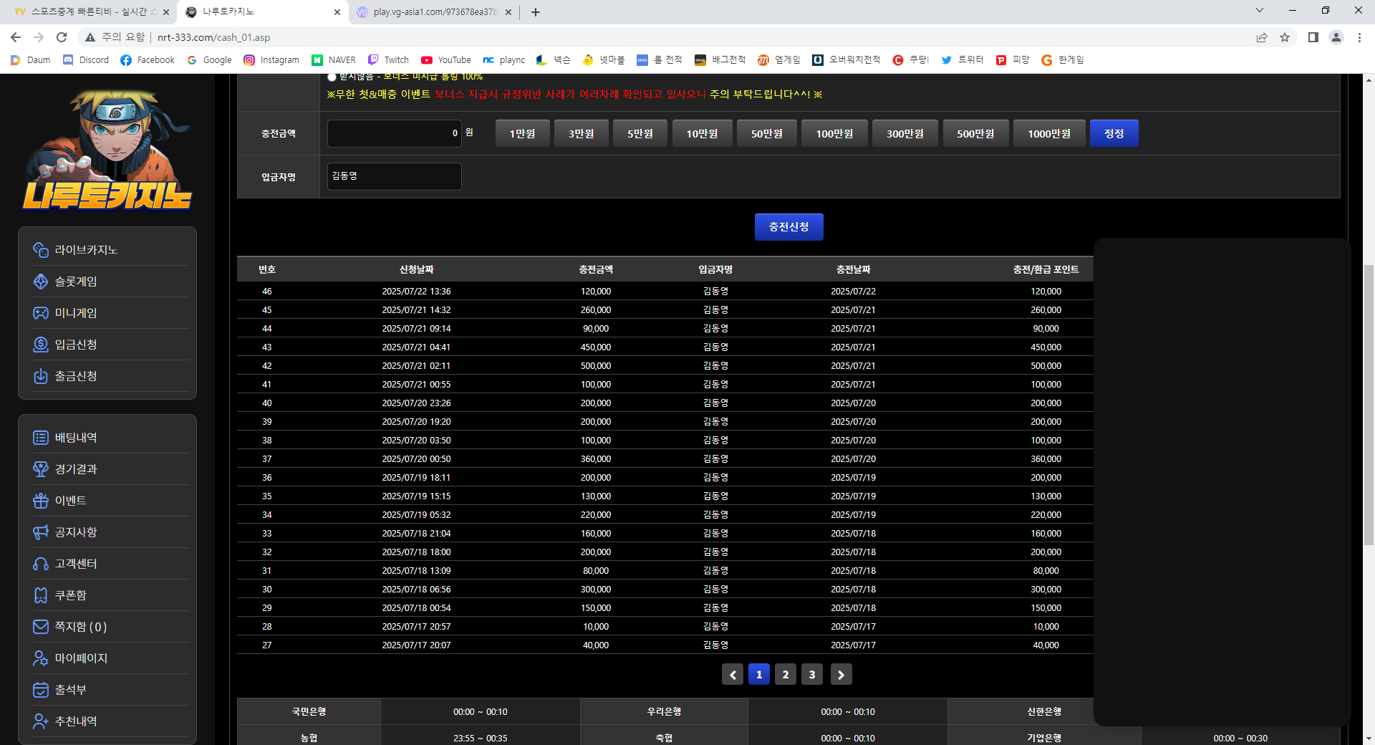The image size is (1375, 745).
Task: Open the Discord bookmark
Action: (86, 60)
